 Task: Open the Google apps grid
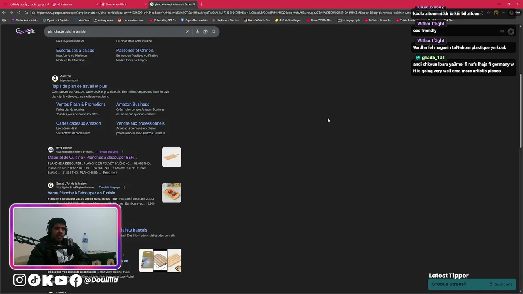tap(502, 31)
